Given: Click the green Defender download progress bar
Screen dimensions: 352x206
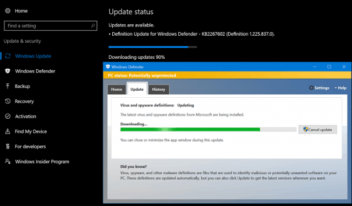Looking at the screenshot, I should [208, 129].
